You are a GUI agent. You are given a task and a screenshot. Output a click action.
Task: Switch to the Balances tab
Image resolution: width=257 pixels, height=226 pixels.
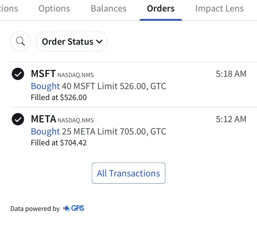pyautogui.click(x=108, y=8)
